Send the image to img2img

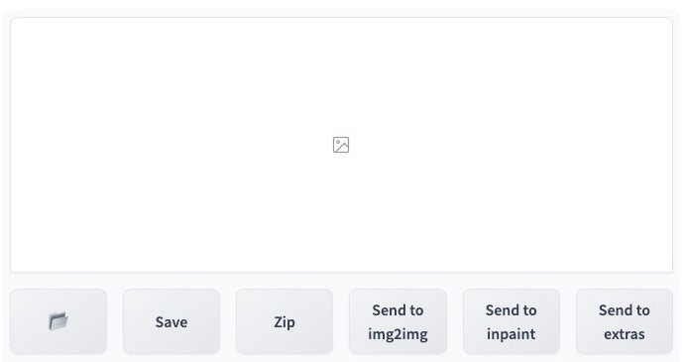click(398, 321)
